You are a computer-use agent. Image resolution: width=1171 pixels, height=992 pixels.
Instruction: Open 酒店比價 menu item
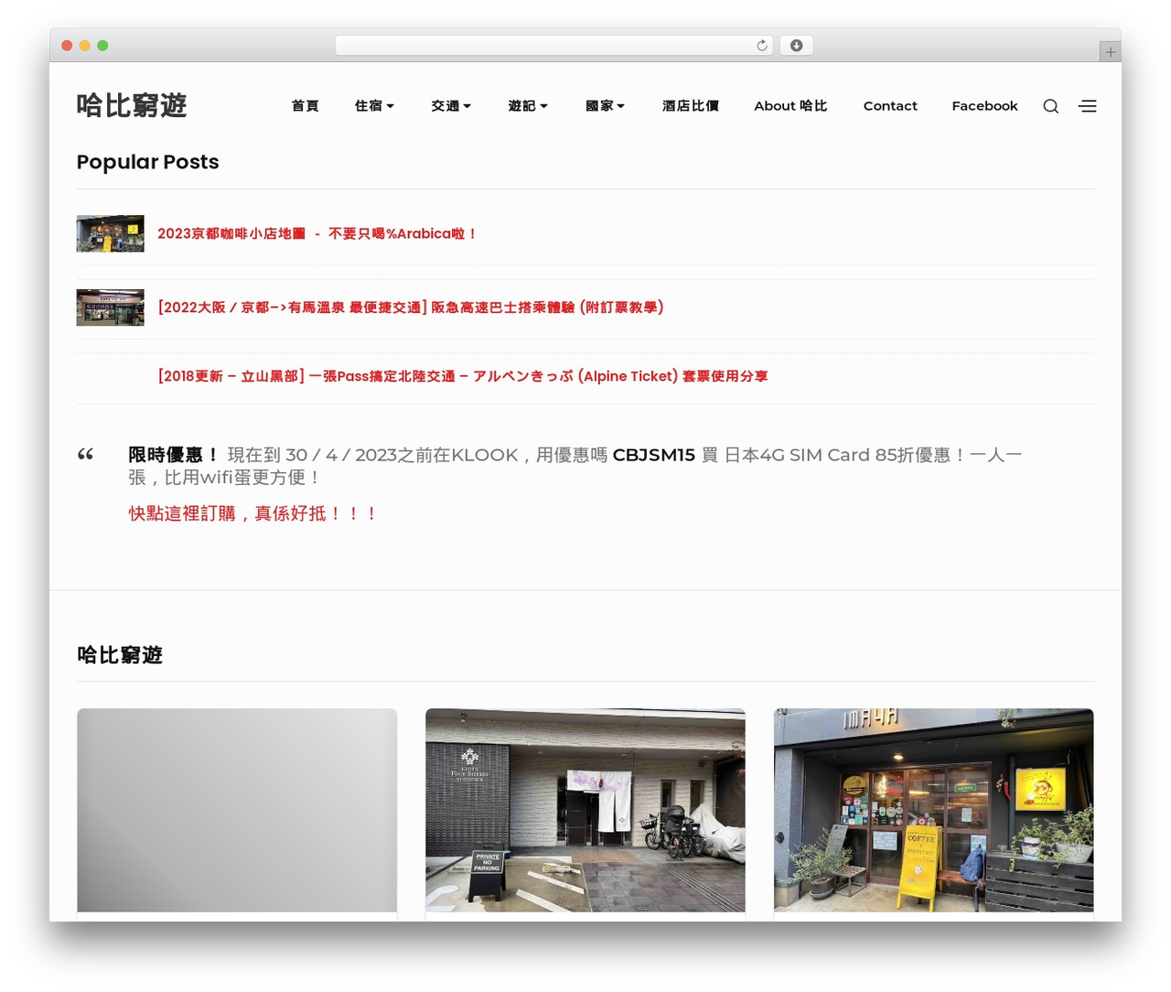tap(690, 106)
